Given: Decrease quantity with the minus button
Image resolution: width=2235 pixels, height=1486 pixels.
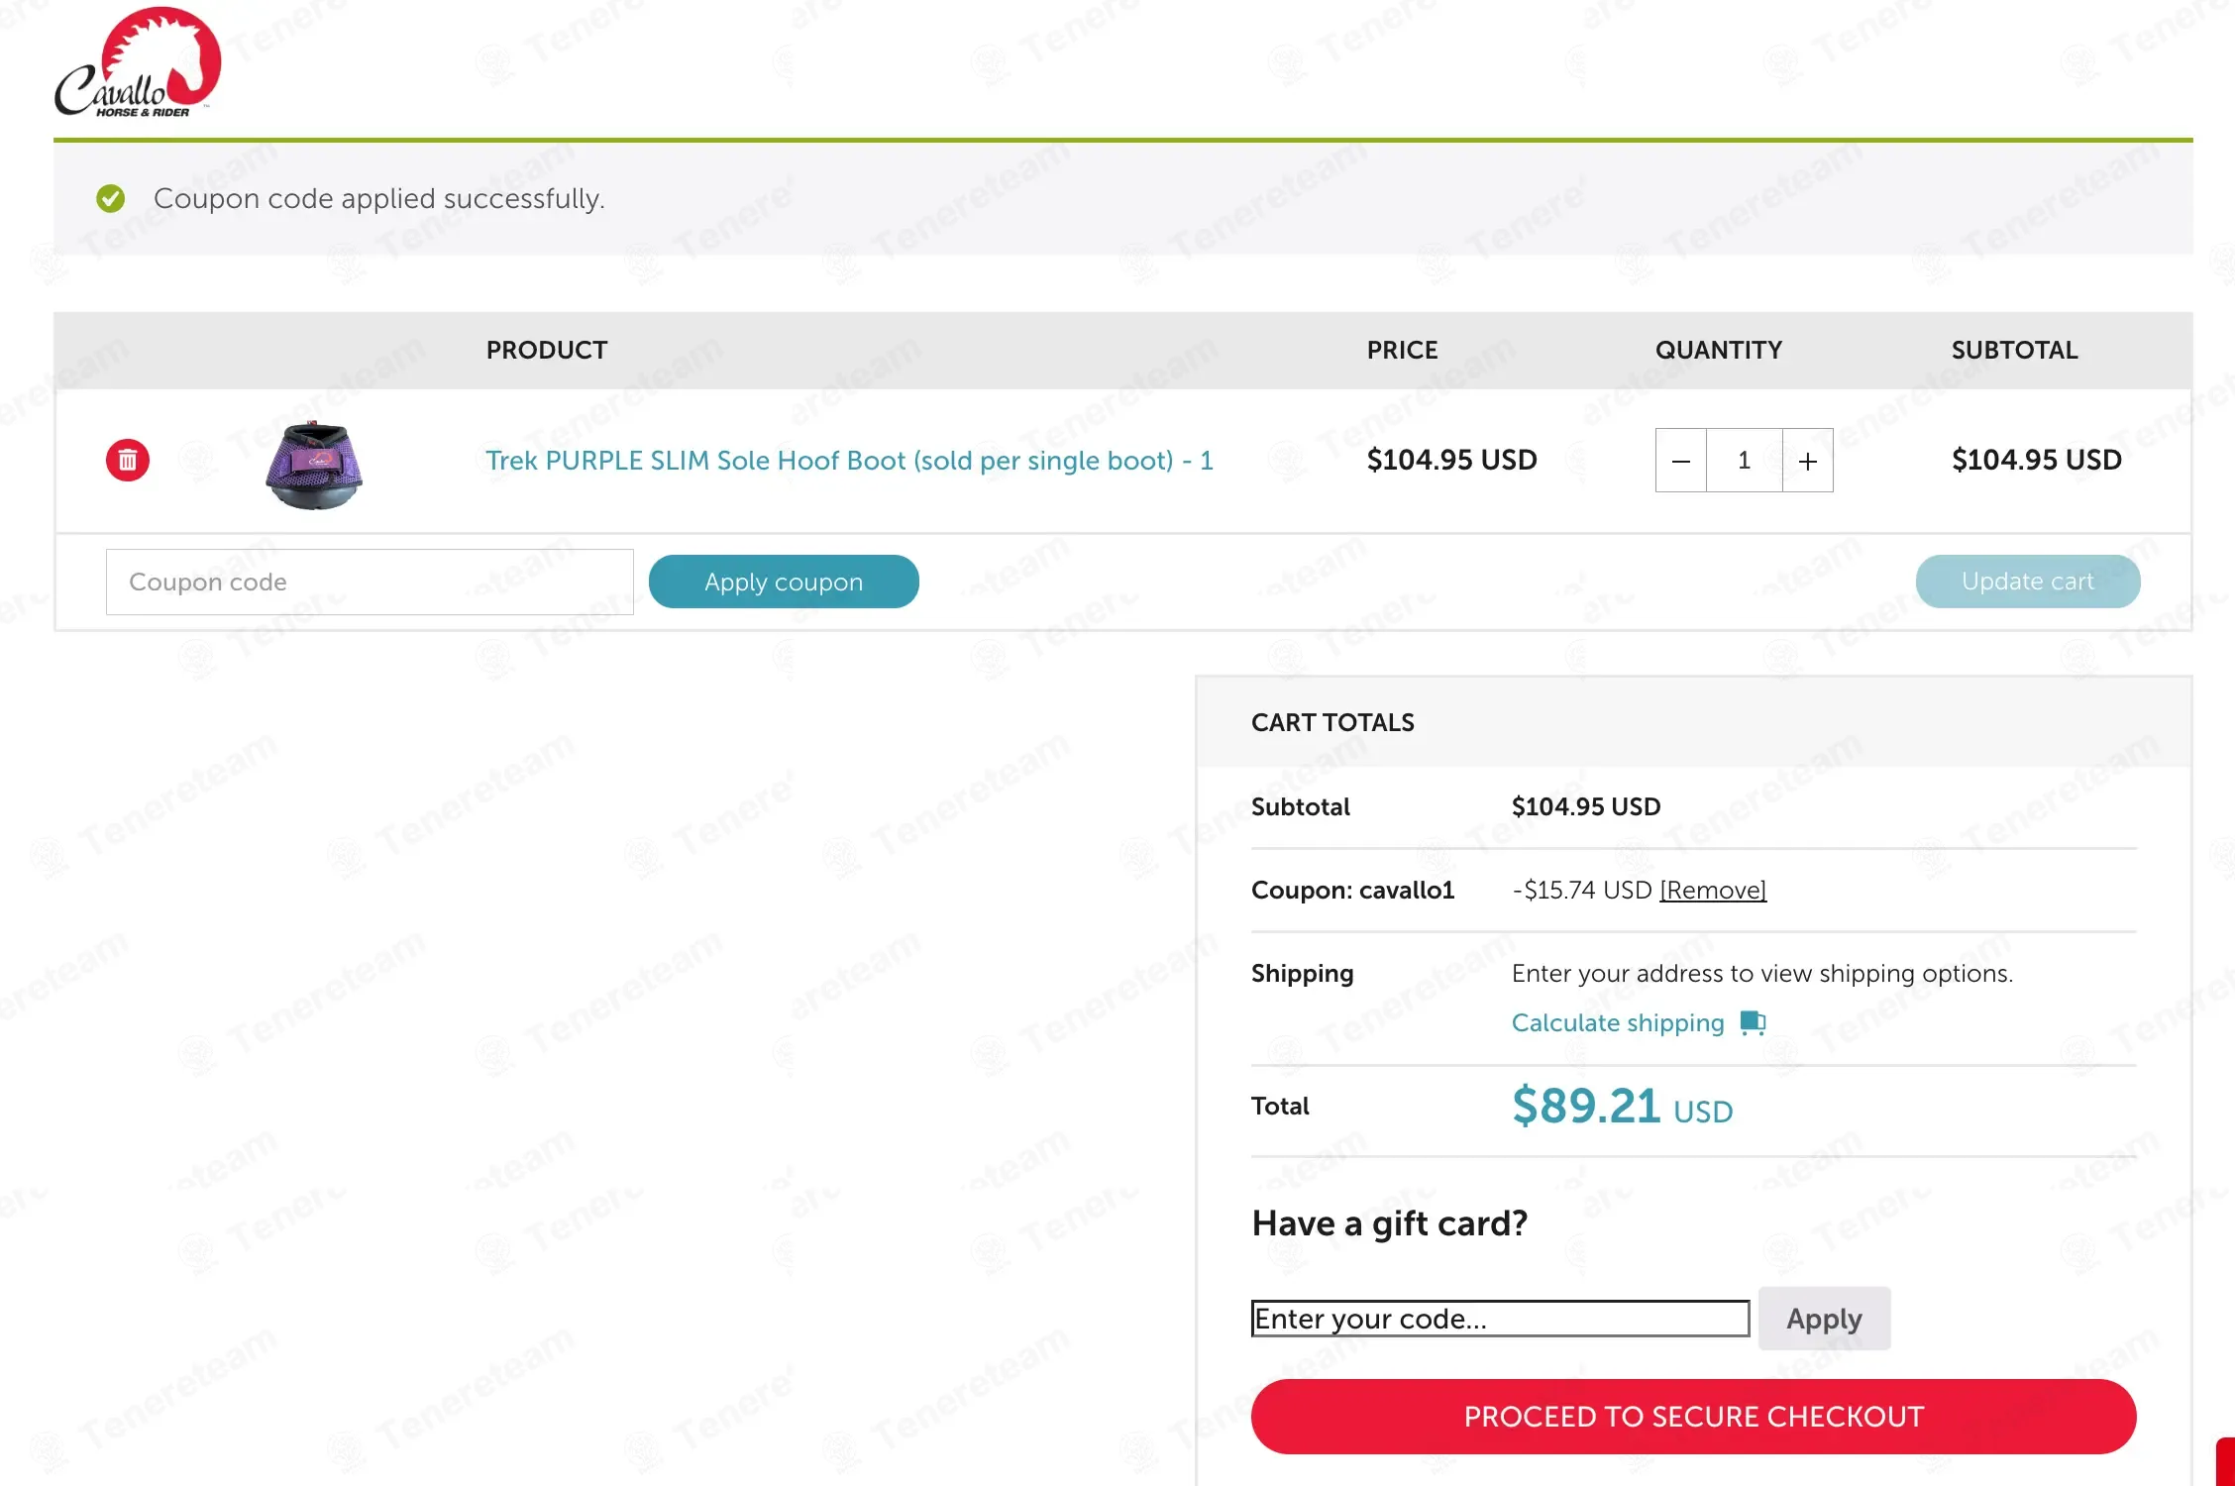Looking at the screenshot, I should click(1681, 461).
